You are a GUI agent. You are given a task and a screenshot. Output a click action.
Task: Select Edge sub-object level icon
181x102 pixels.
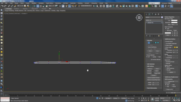(x=151, y=43)
